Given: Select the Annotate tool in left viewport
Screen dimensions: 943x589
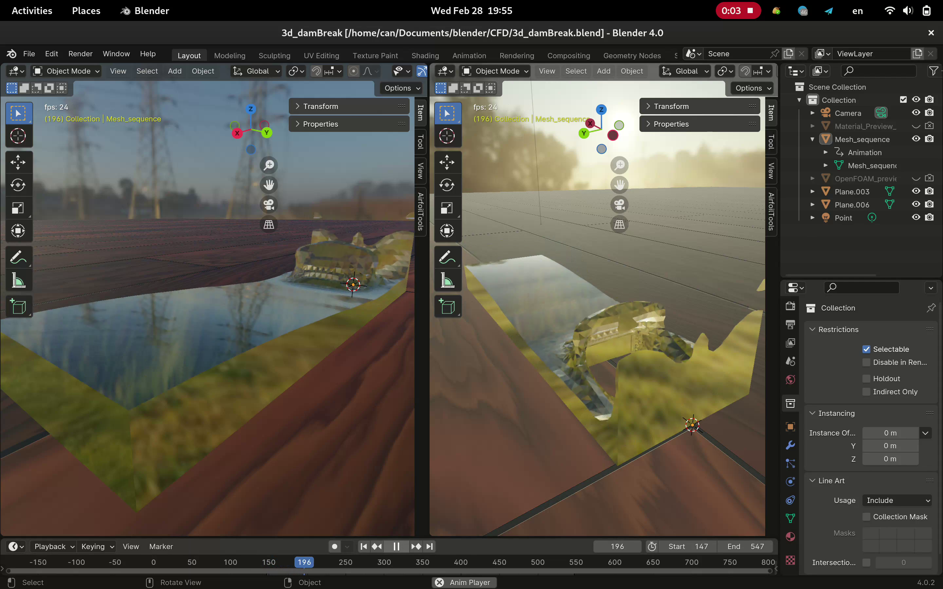Looking at the screenshot, I should pyautogui.click(x=18, y=257).
